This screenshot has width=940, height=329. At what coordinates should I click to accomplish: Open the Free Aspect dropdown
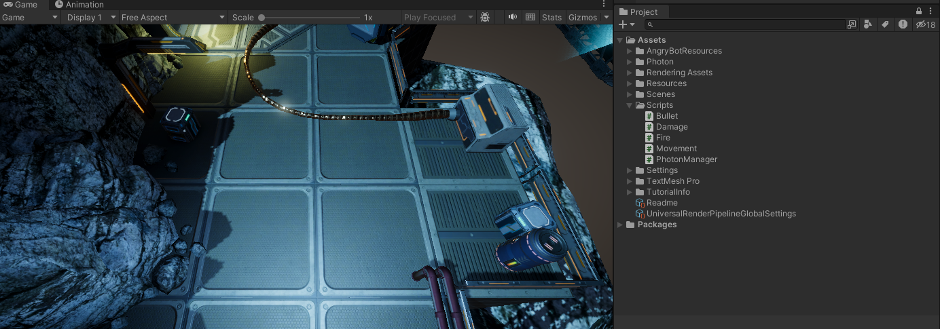(173, 17)
